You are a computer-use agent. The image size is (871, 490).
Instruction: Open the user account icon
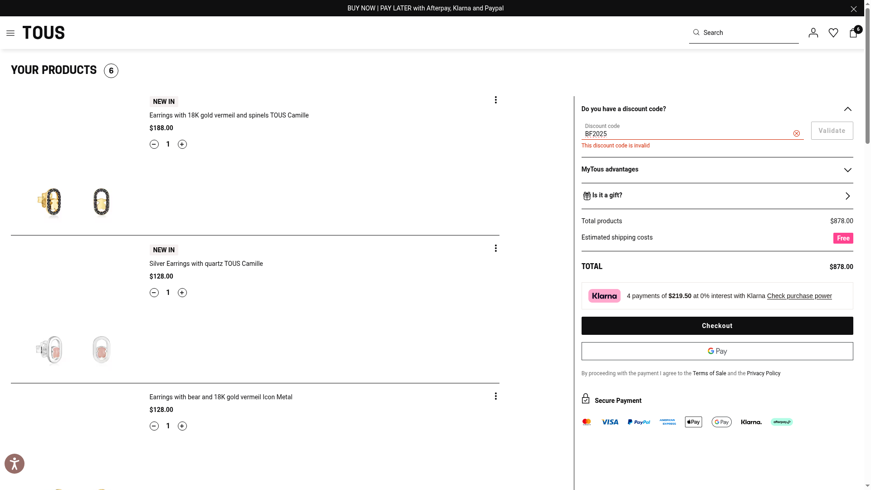pos(813,33)
